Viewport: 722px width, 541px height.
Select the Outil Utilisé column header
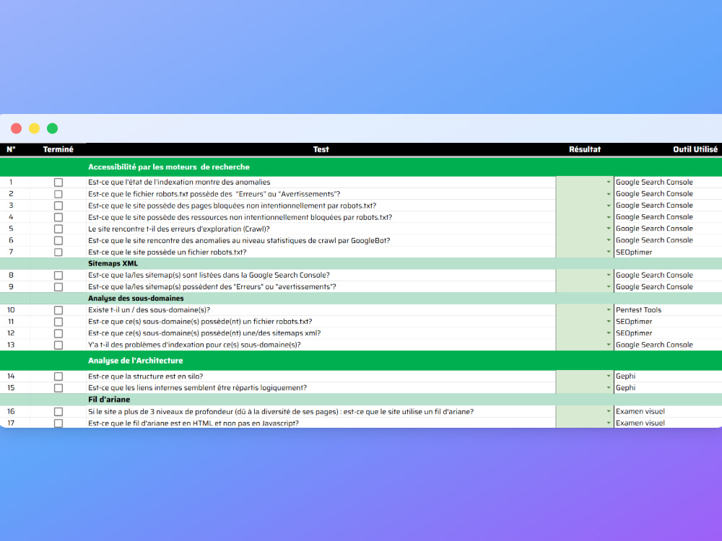695,149
